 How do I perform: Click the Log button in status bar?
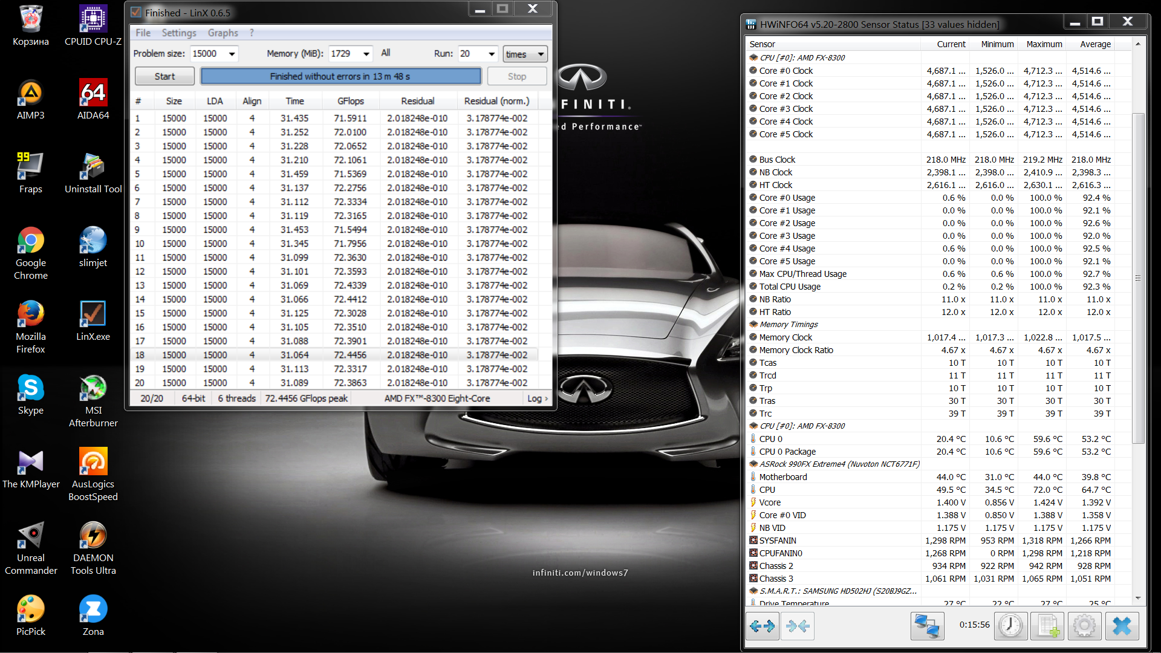tap(537, 398)
